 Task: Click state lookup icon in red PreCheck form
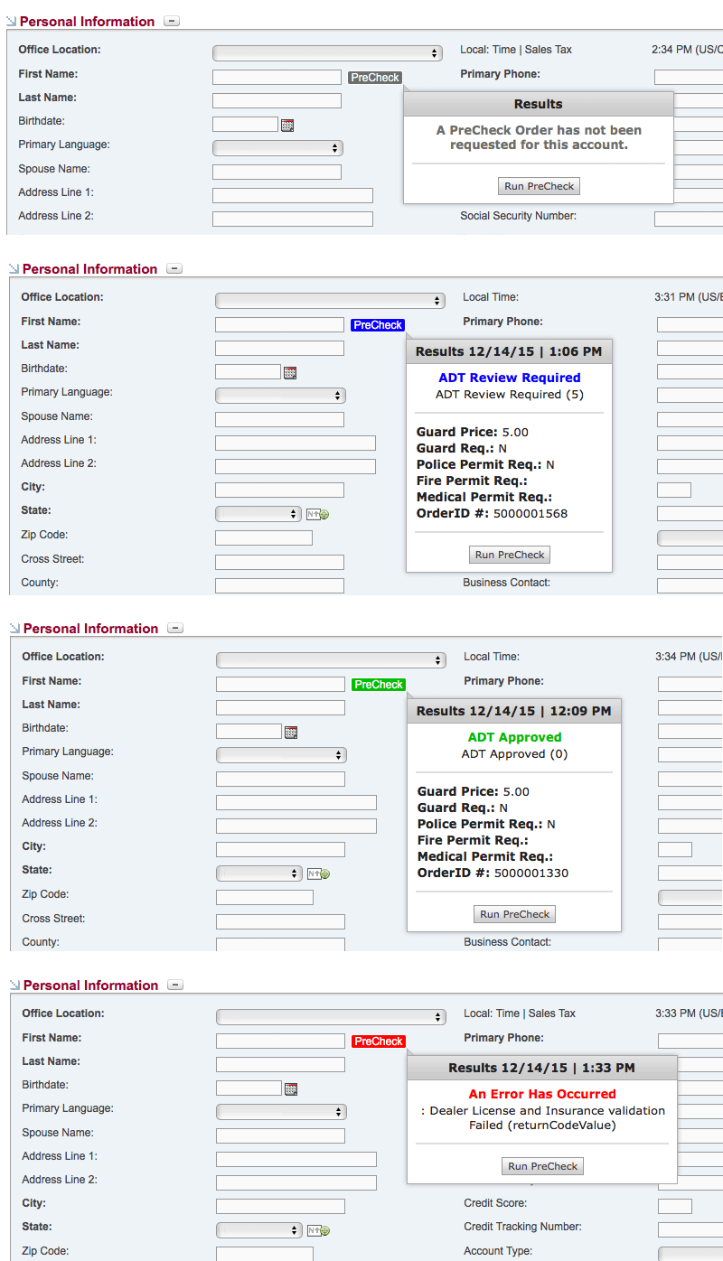click(318, 1230)
